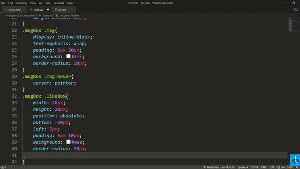The height and width of the screenshot is (169, 300).
Task: Click the errors and warnings indicator
Action: [x=4, y=167]
